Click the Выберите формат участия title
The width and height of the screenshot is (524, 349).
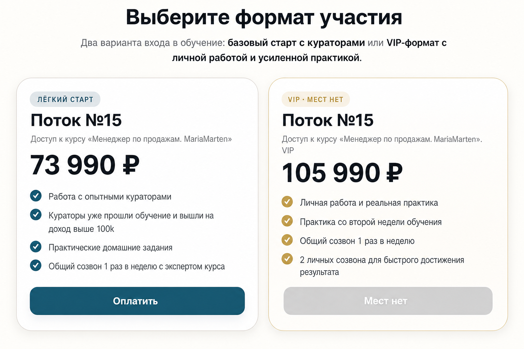(264, 17)
